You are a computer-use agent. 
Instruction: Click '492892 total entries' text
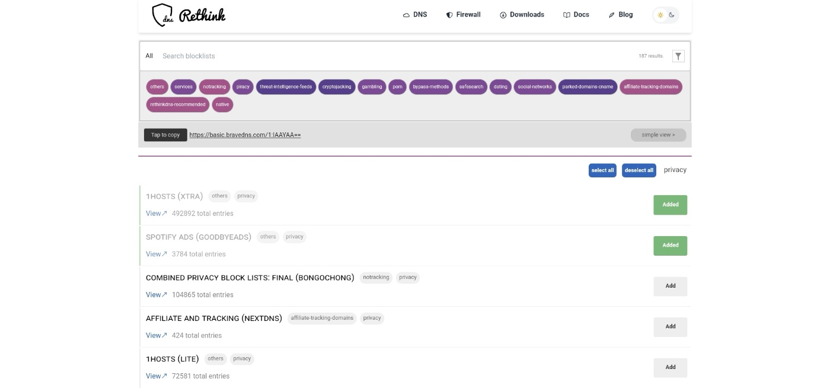pyautogui.click(x=203, y=214)
